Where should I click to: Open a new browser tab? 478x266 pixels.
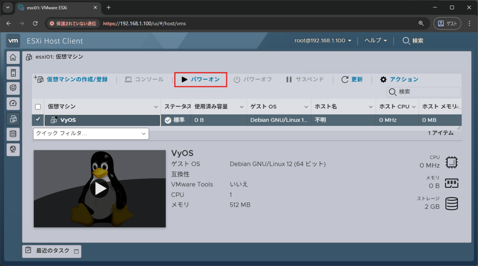click(109, 8)
